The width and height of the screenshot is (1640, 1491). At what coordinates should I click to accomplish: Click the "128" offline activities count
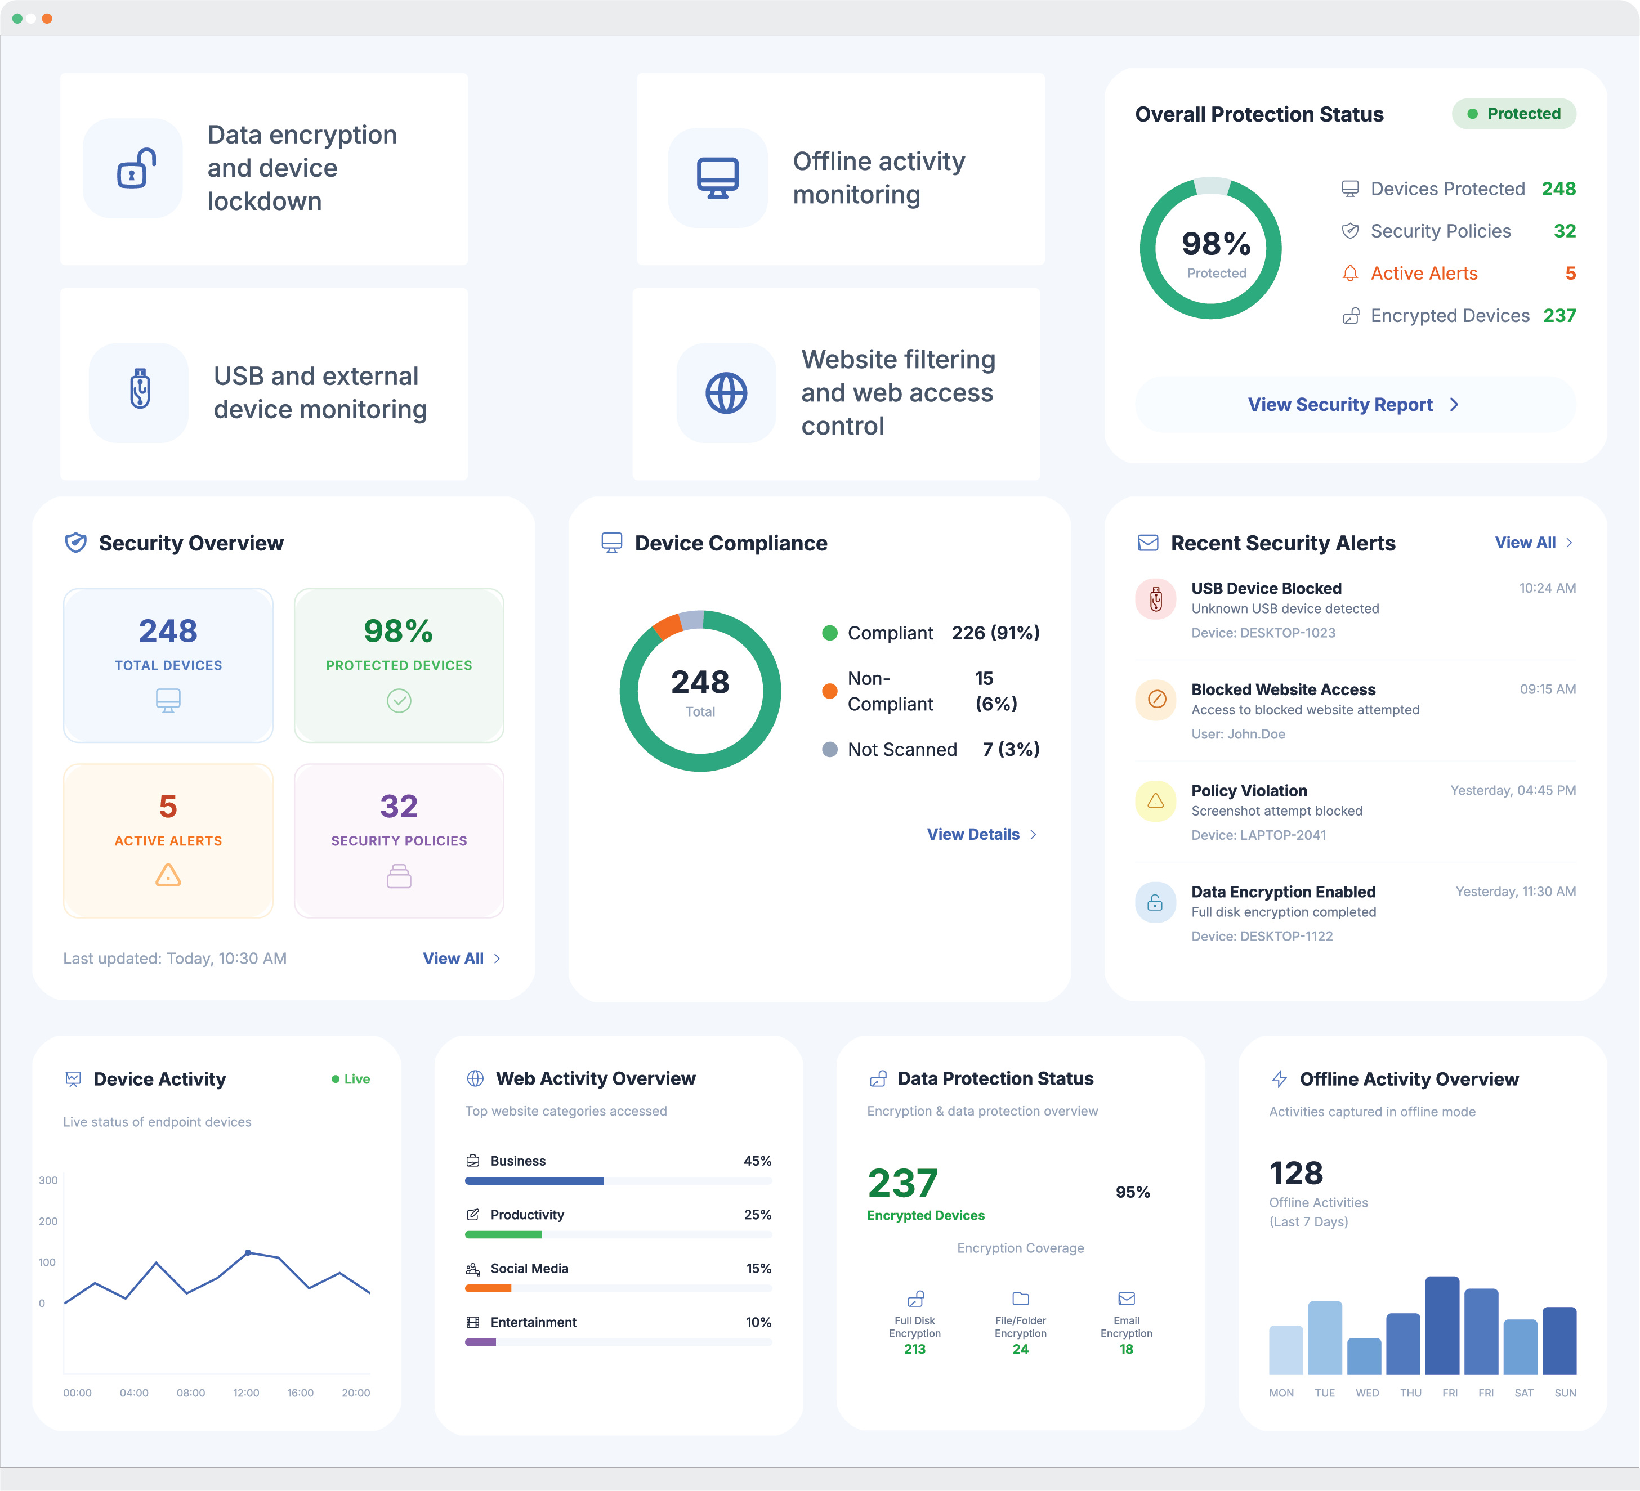pyautogui.click(x=1296, y=1173)
